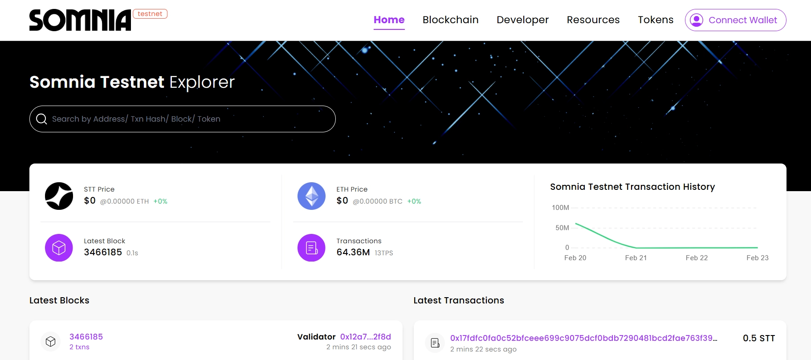
Task: Open the Blockchain dropdown menu
Action: (x=450, y=20)
